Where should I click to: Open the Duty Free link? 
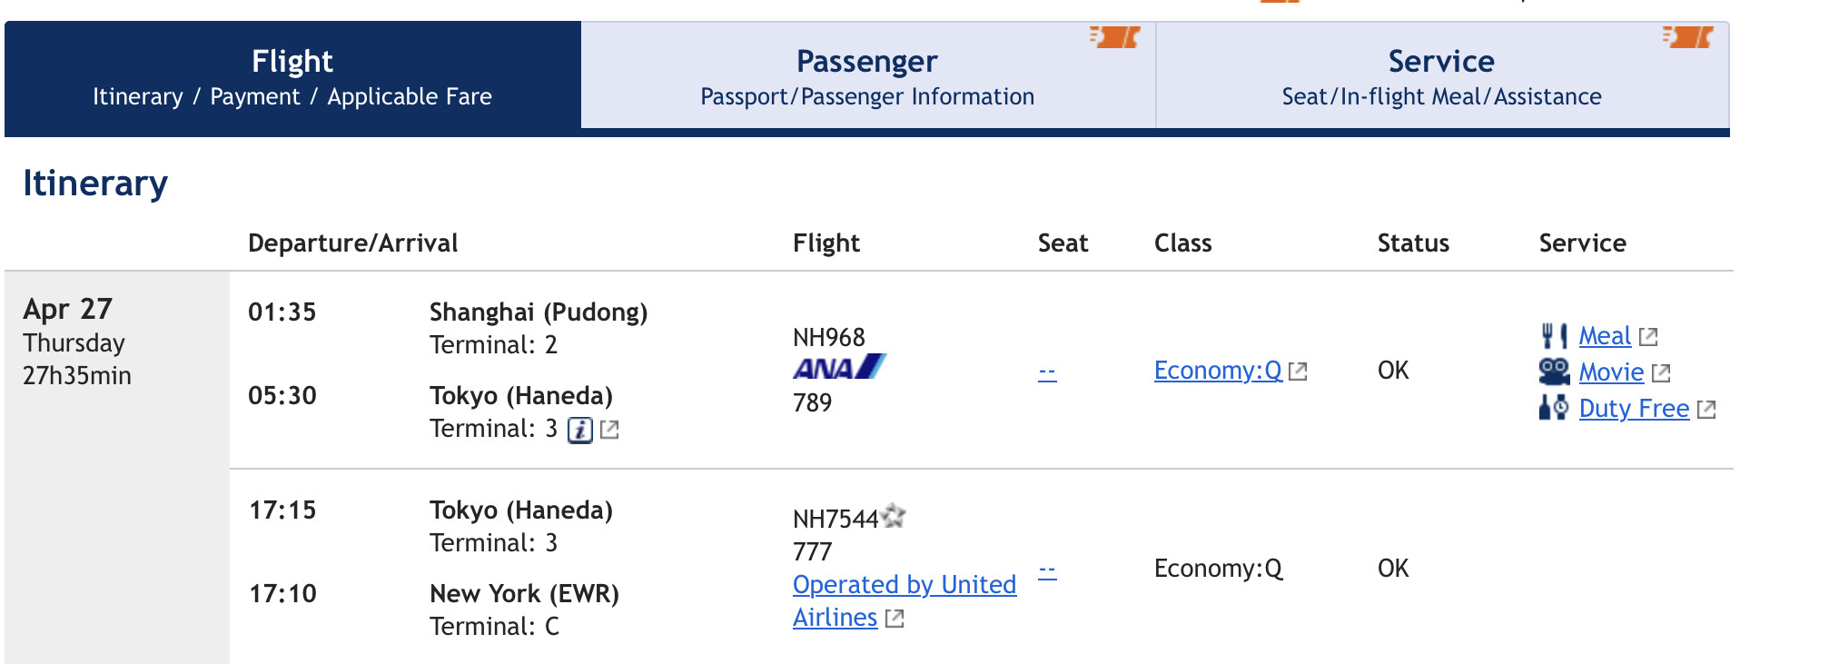pyautogui.click(x=1634, y=409)
